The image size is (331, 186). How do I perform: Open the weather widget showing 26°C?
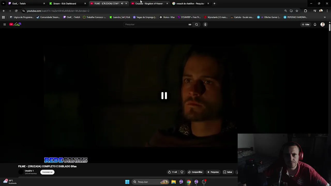tap(10, 182)
